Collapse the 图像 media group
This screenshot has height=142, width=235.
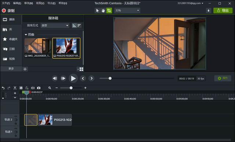[26, 35]
